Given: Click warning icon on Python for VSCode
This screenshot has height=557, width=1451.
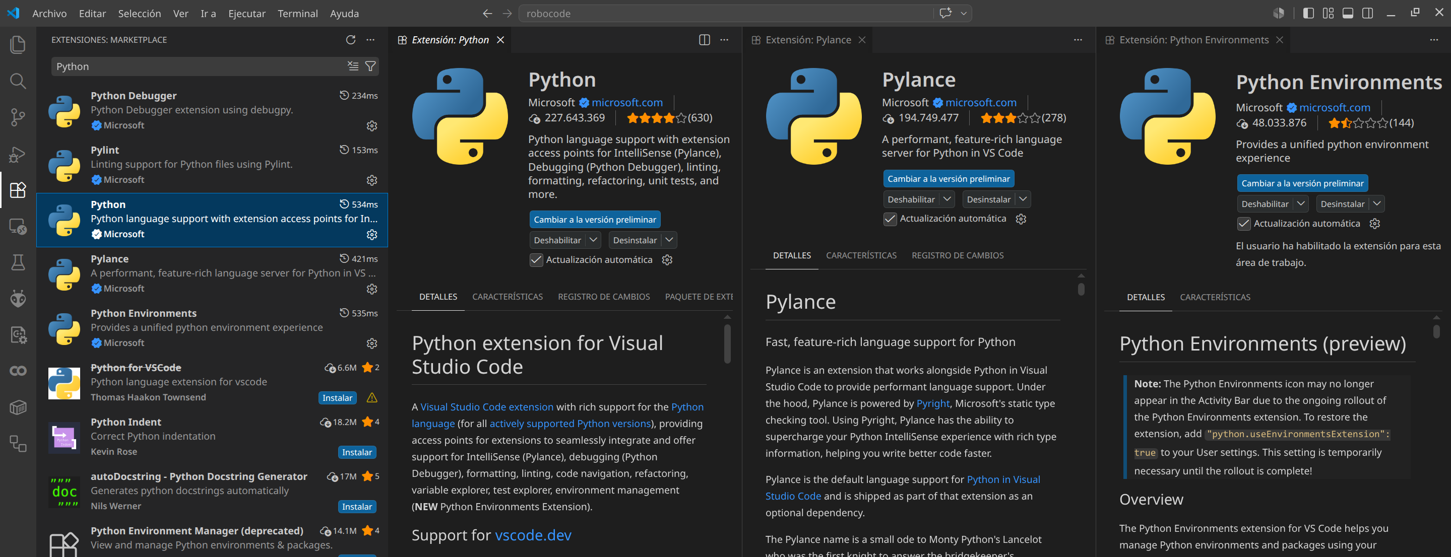Looking at the screenshot, I should coord(372,398).
